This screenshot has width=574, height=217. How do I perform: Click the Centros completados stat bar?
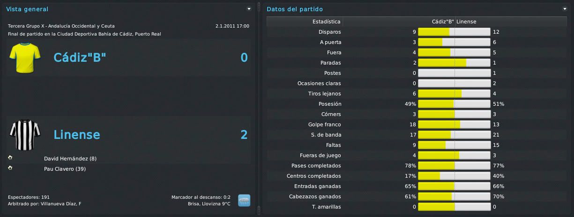point(454,176)
